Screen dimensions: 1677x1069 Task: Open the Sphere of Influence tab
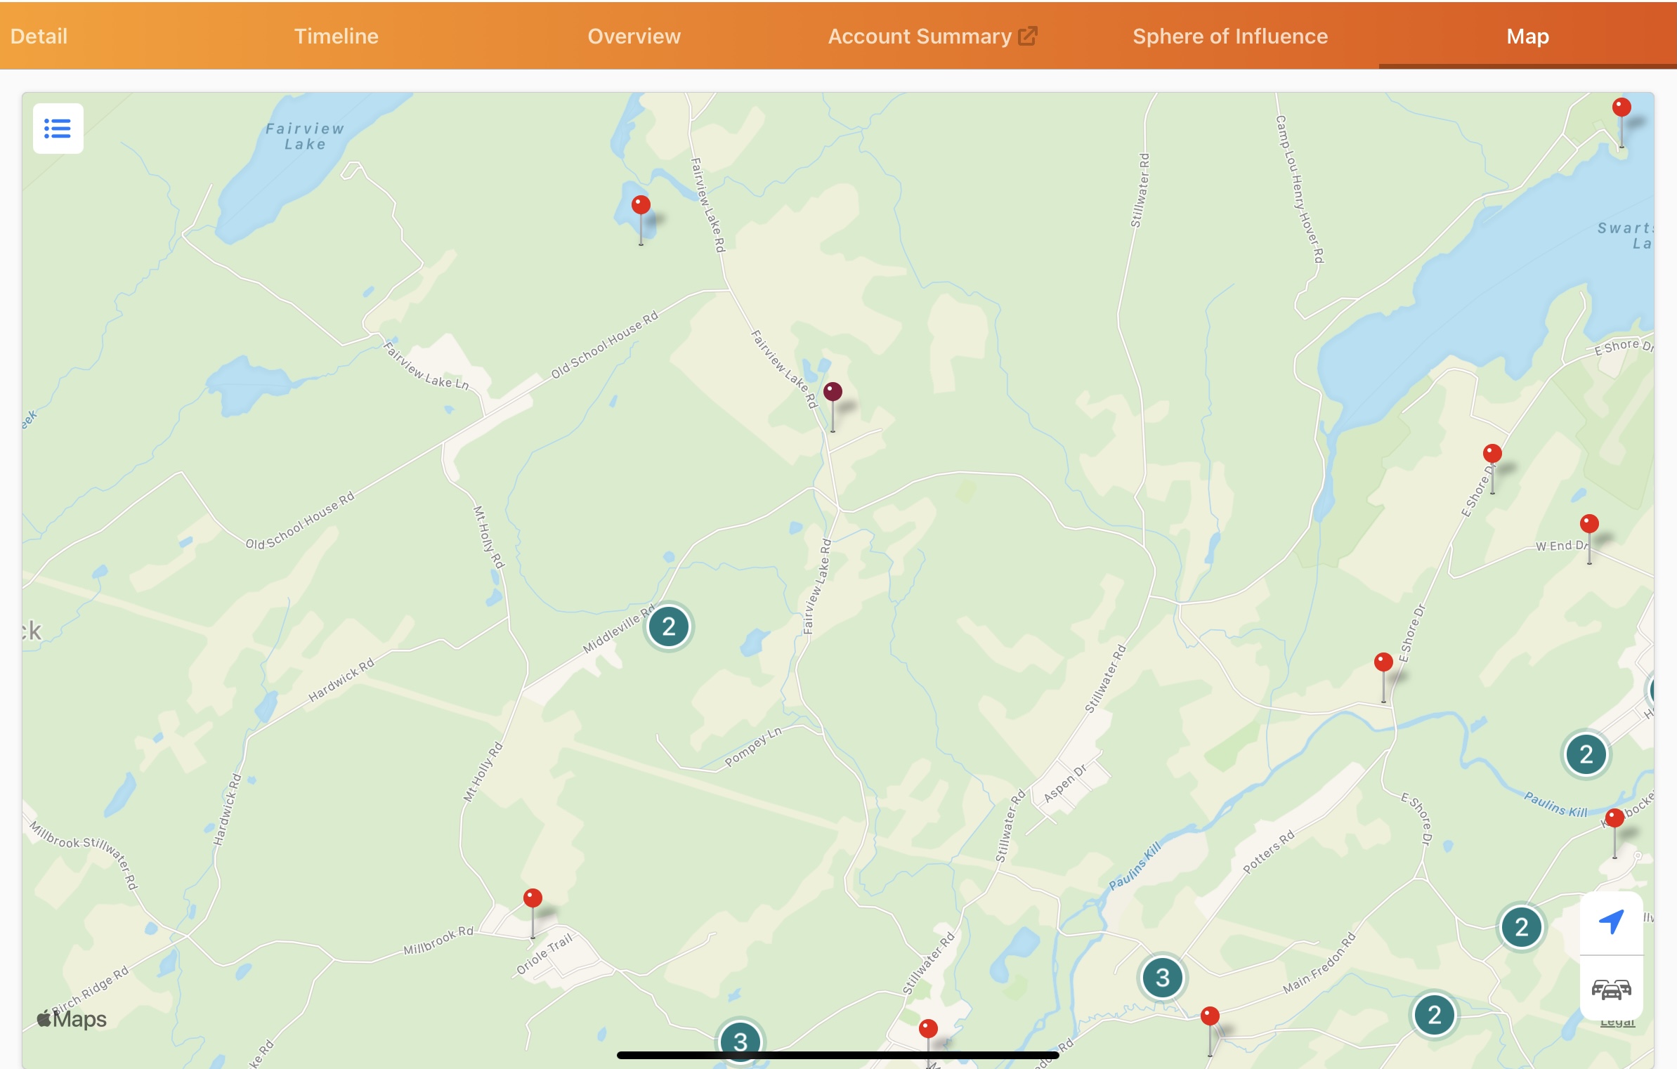pos(1230,36)
